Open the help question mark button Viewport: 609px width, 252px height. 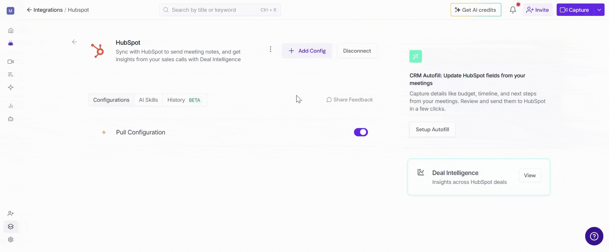(x=594, y=236)
